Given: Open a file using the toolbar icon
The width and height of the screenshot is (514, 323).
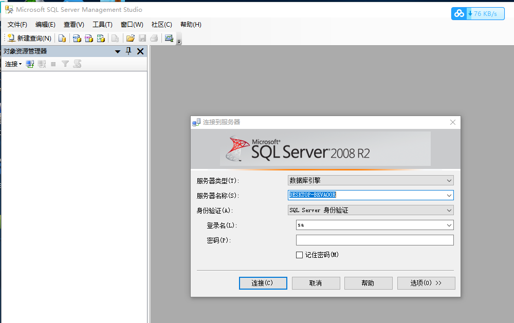Looking at the screenshot, I should 131,38.
